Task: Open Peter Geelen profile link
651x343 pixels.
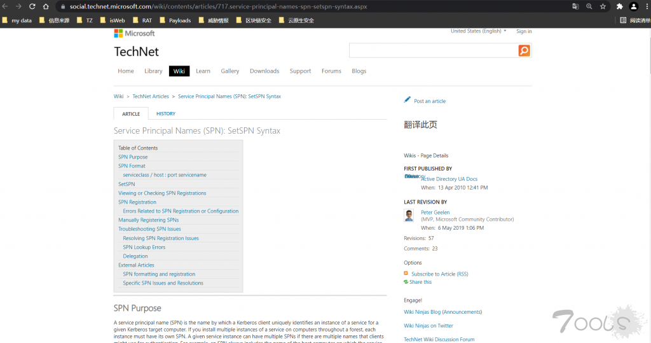Action: (435, 212)
